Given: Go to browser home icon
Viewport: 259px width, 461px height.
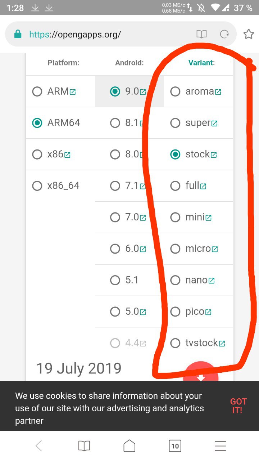Looking at the screenshot, I should [x=129, y=446].
